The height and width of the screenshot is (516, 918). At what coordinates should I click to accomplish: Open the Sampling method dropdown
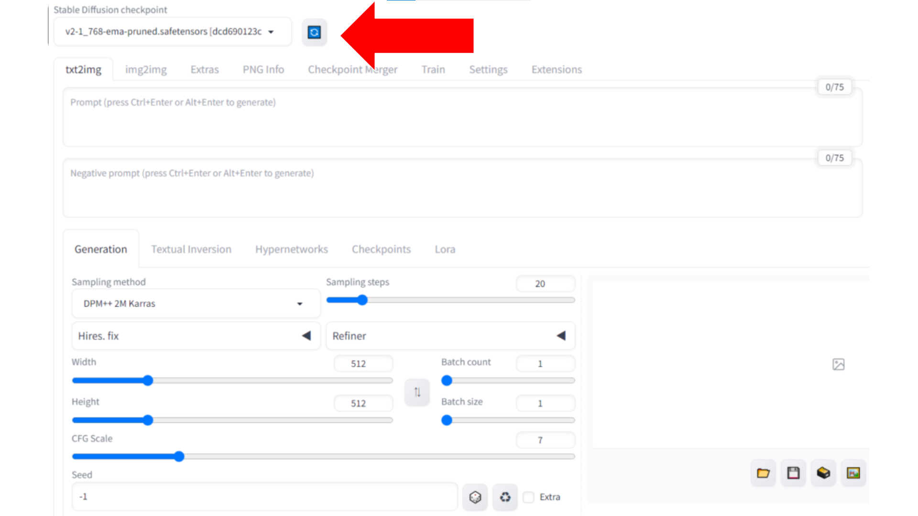tap(196, 304)
